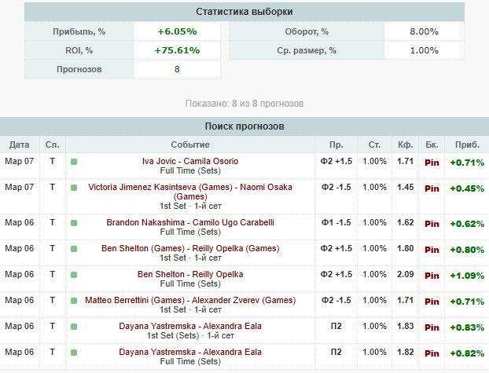Open Ben Shelton - Reilly Opelka Full Time match
This screenshot has height=373, width=489.
point(189,274)
